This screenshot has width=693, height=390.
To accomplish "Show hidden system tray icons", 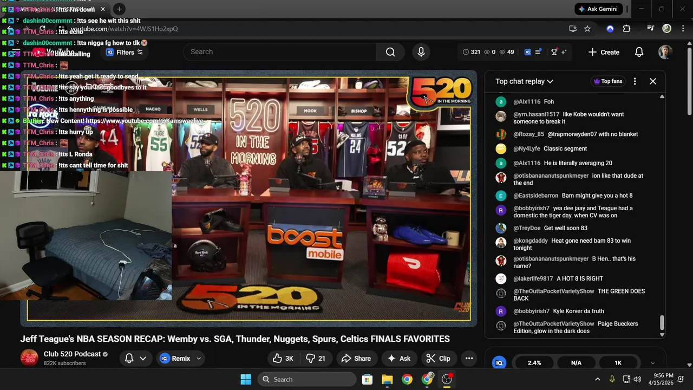I will 597,379.
